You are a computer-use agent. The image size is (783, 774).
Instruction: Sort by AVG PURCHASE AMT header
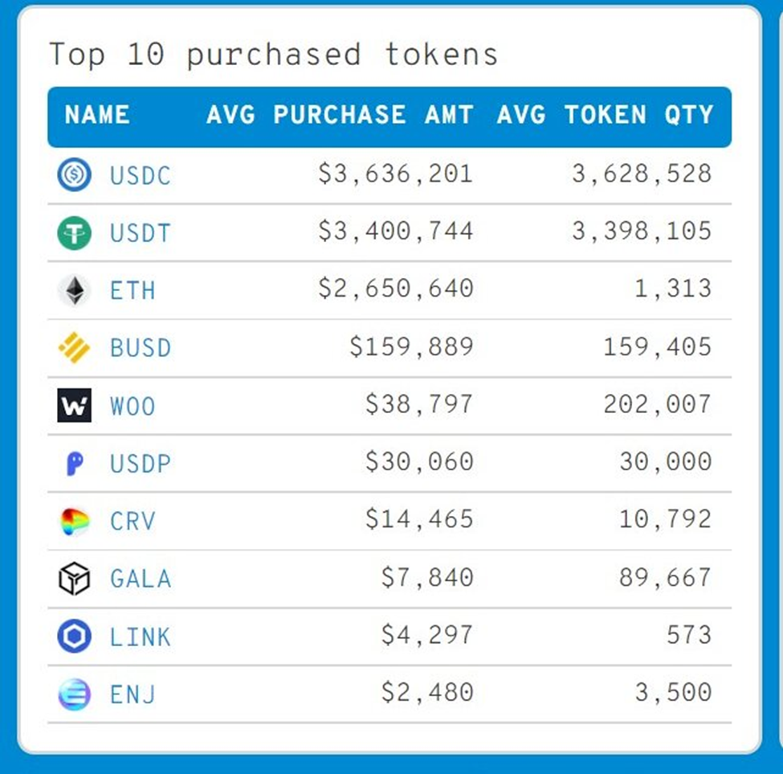tap(340, 115)
